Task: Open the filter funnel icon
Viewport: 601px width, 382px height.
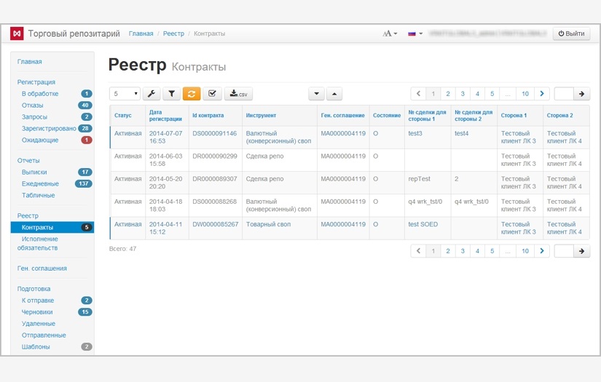Action: pyautogui.click(x=171, y=94)
